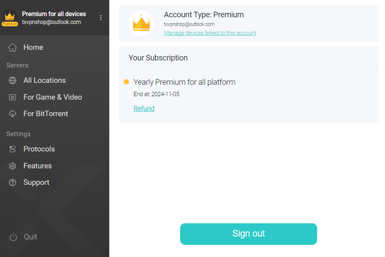
Task: Click the Sign out button
Action: (x=249, y=234)
